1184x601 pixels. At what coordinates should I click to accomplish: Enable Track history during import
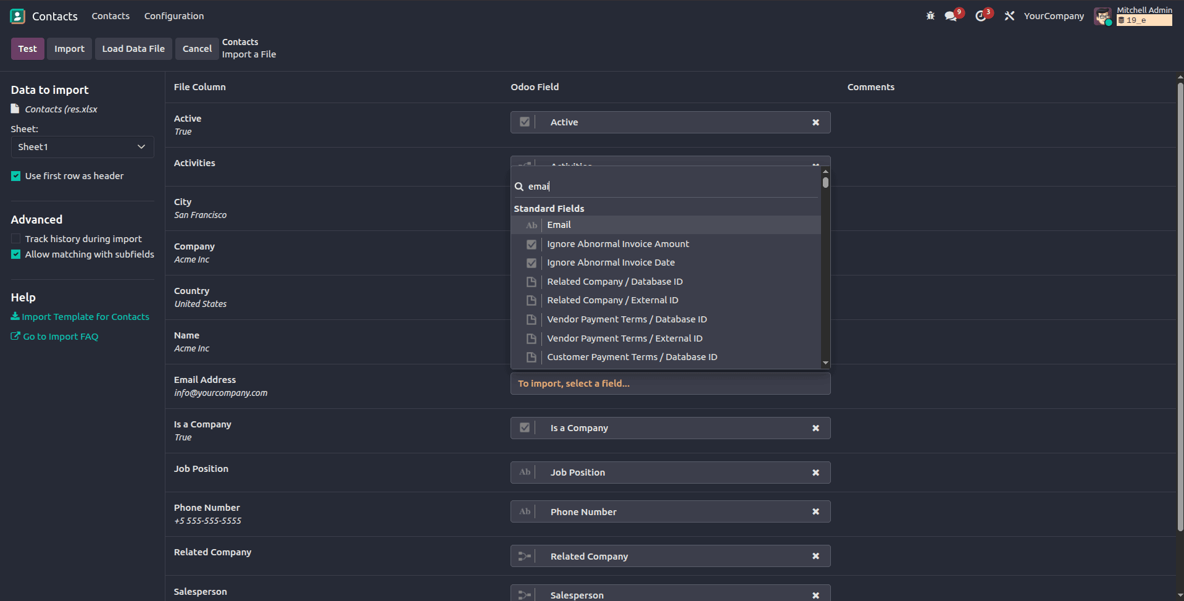pyautogui.click(x=15, y=238)
